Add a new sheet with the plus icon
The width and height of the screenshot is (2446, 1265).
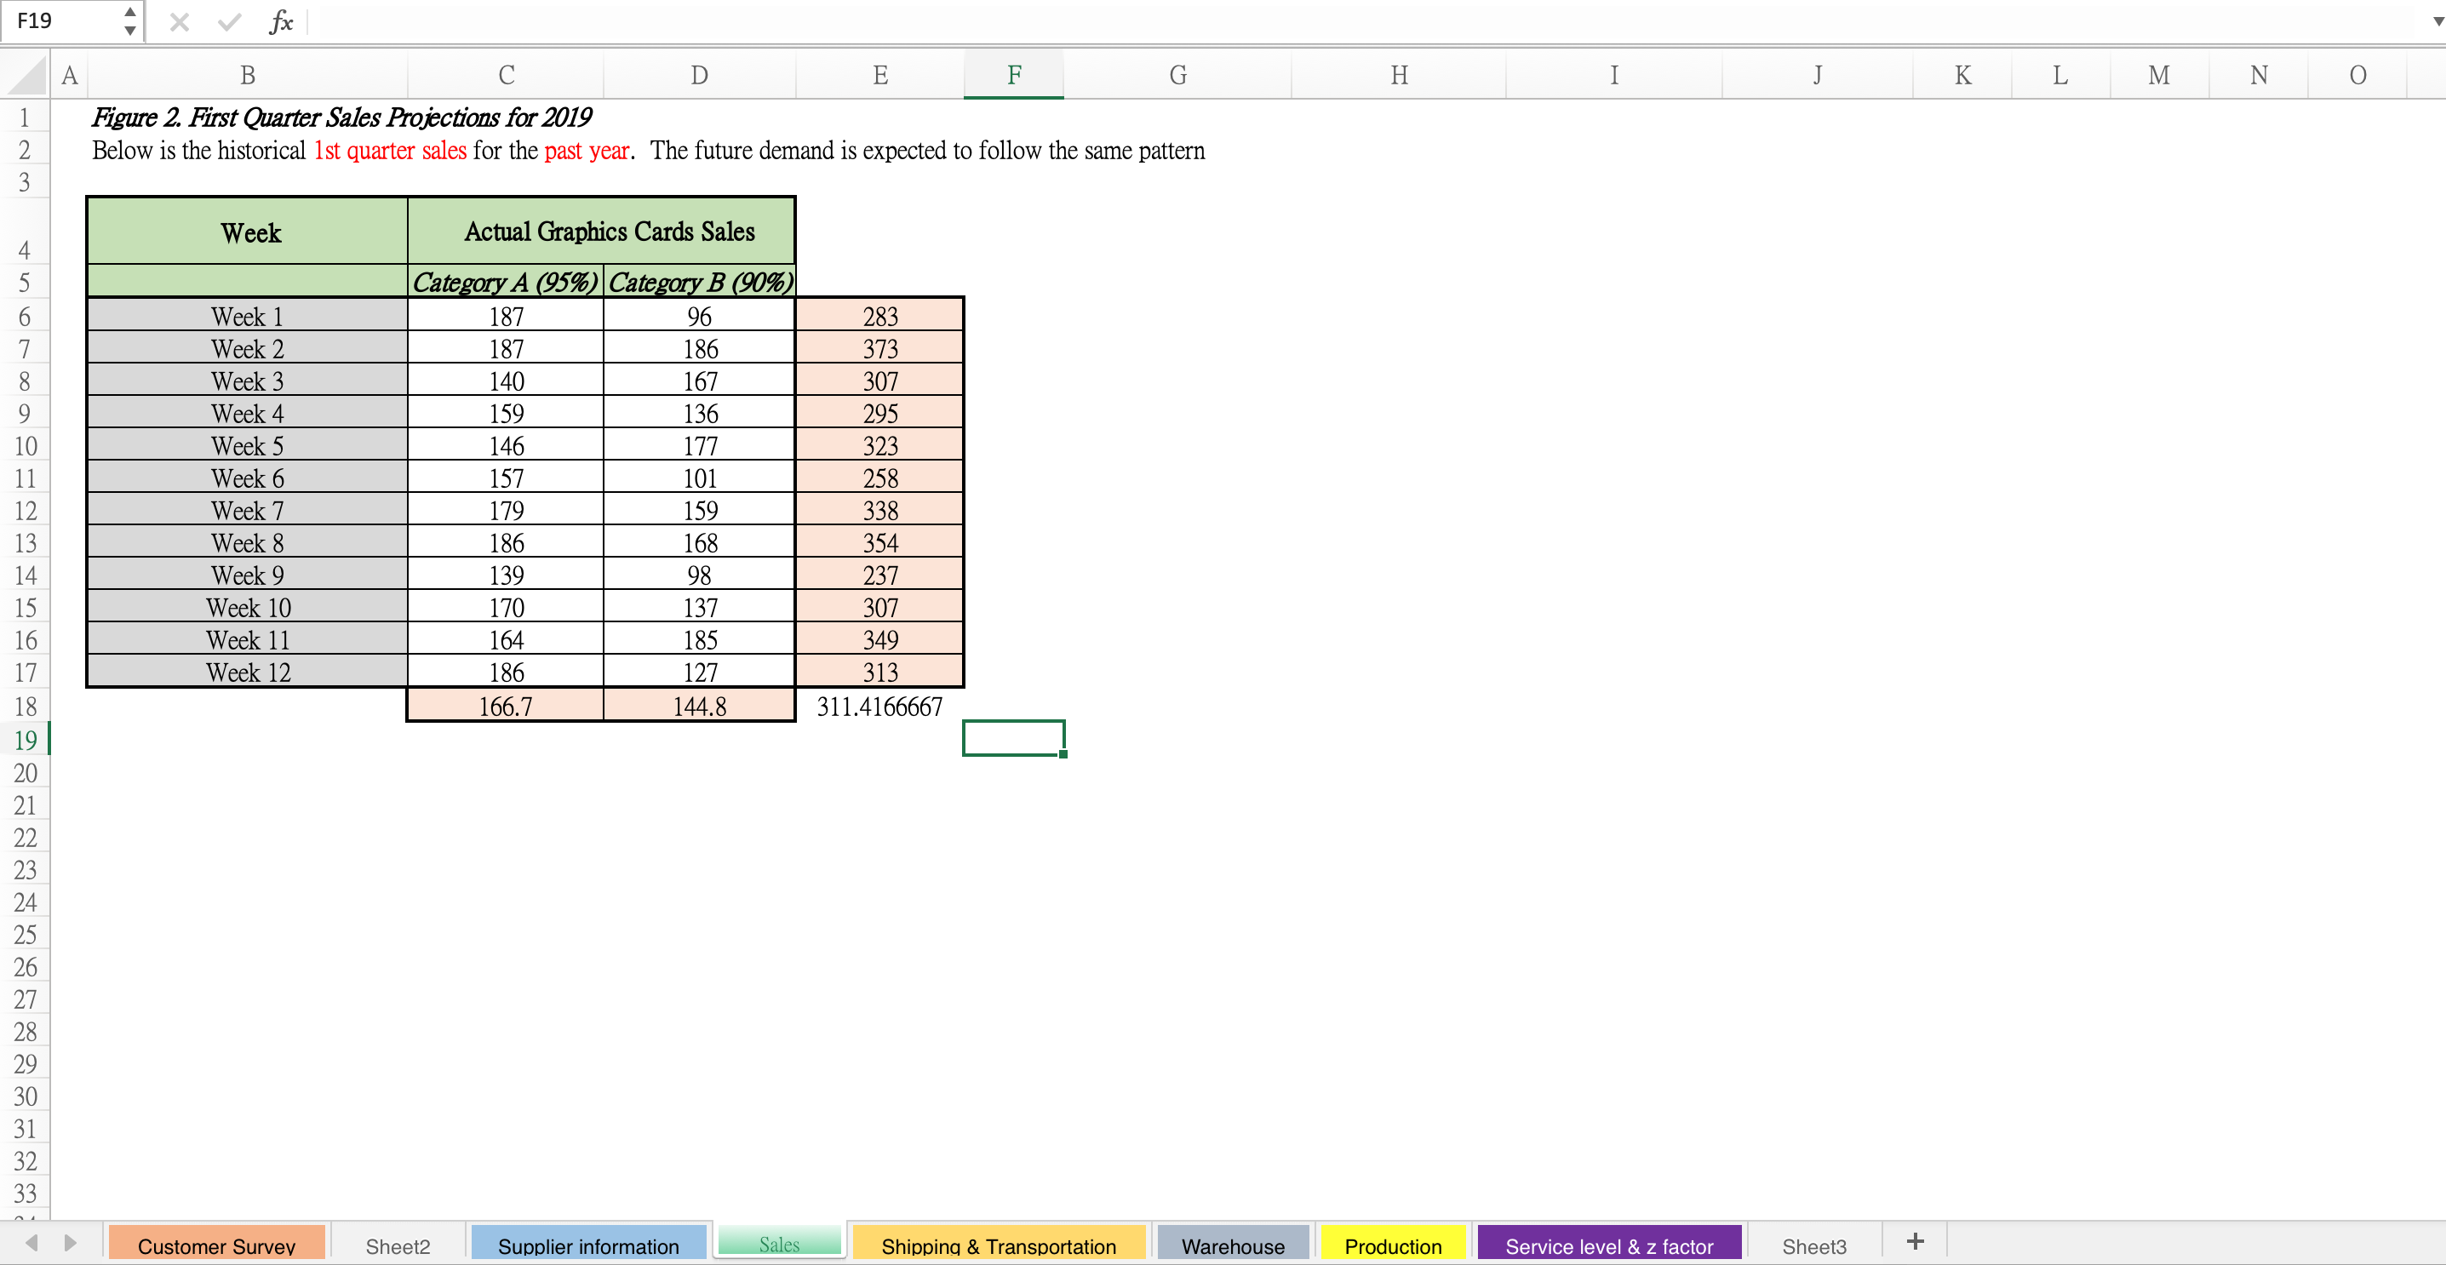point(1916,1240)
